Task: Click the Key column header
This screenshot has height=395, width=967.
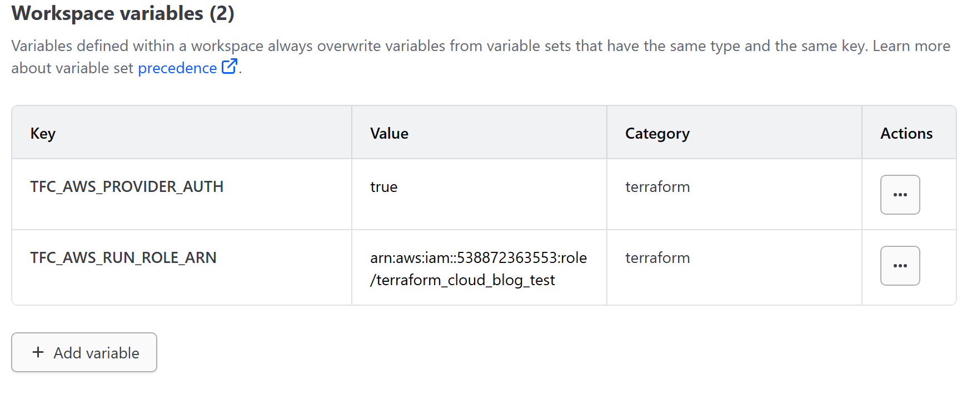Action: click(x=43, y=134)
